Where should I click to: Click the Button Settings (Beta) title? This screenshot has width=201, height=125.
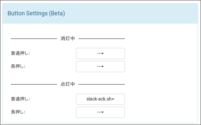(x=36, y=13)
